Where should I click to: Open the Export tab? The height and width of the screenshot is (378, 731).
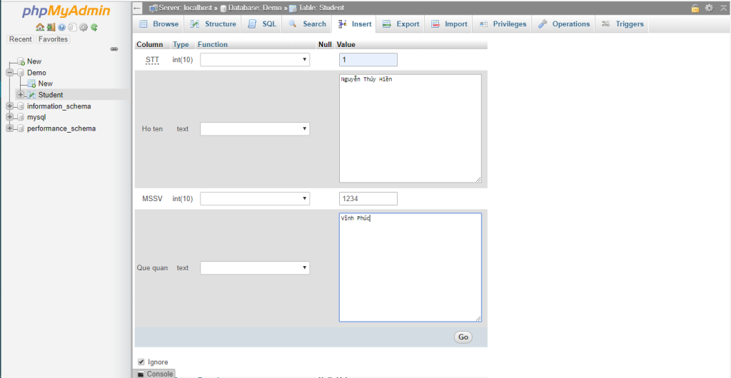click(x=400, y=24)
